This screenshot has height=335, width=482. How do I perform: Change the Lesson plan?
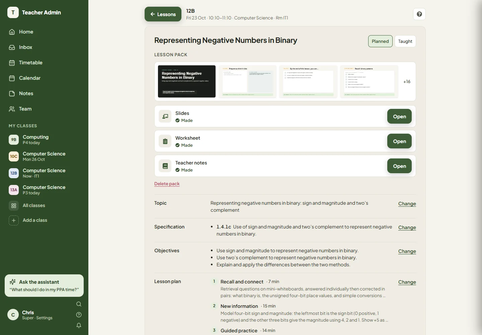pyautogui.click(x=407, y=282)
